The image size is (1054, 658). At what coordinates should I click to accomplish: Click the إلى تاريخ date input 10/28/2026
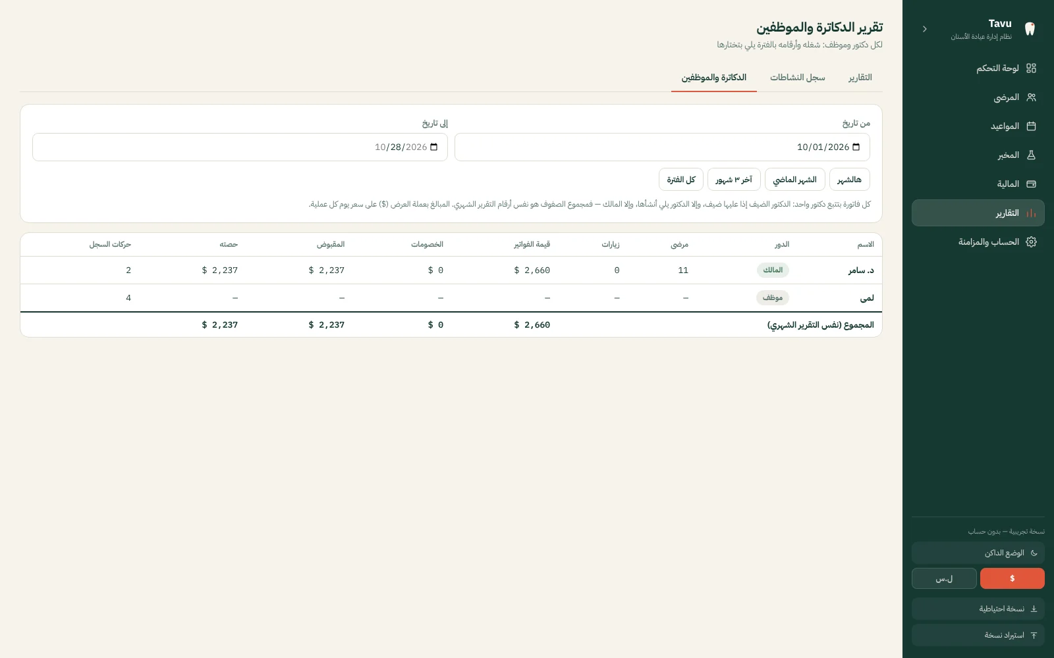(x=240, y=147)
